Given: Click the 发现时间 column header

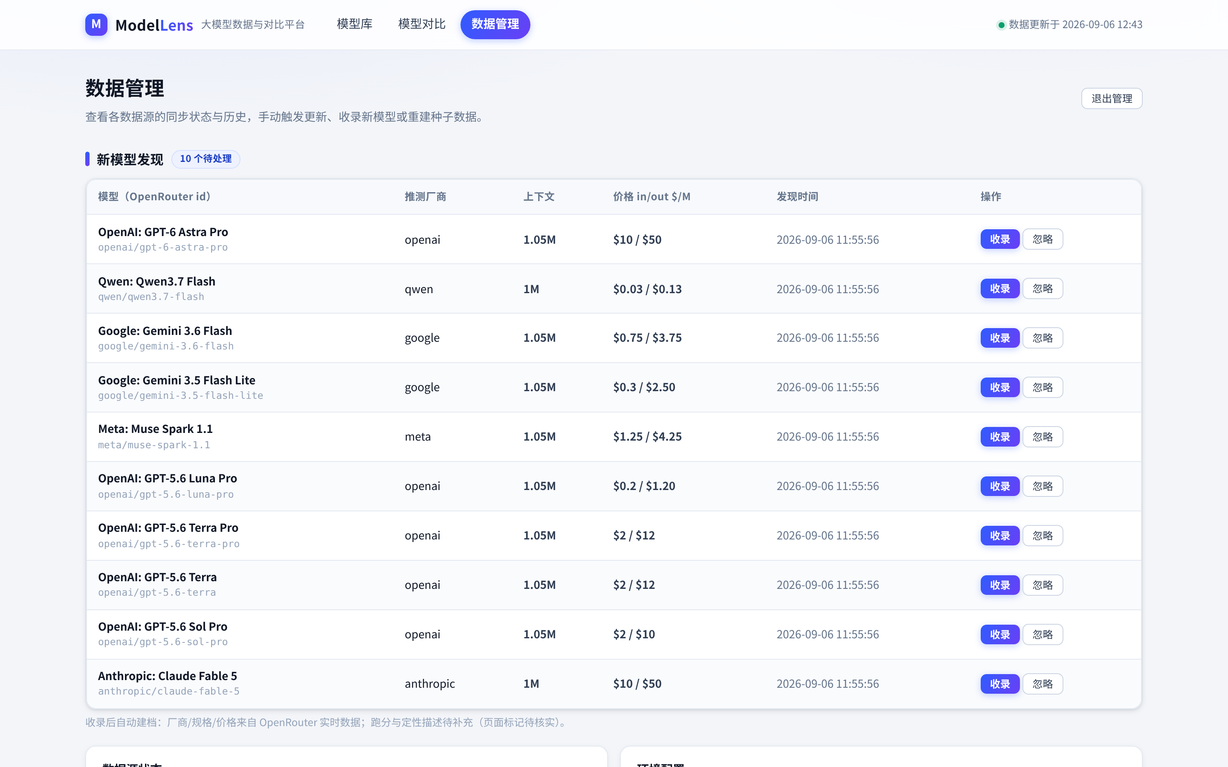Looking at the screenshot, I should click(x=797, y=196).
